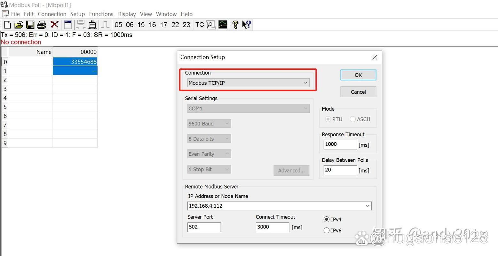The height and width of the screenshot is (256, 498).
Task: Open the window definition toolbar icon
Action: 67,25
